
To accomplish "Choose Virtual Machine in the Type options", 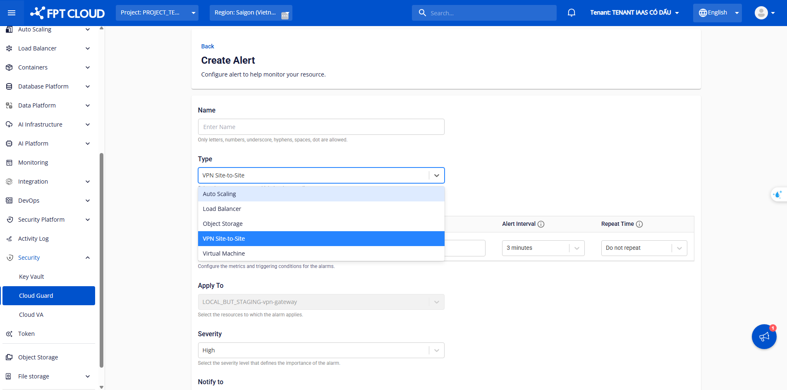I will click(x=321, y=254).
